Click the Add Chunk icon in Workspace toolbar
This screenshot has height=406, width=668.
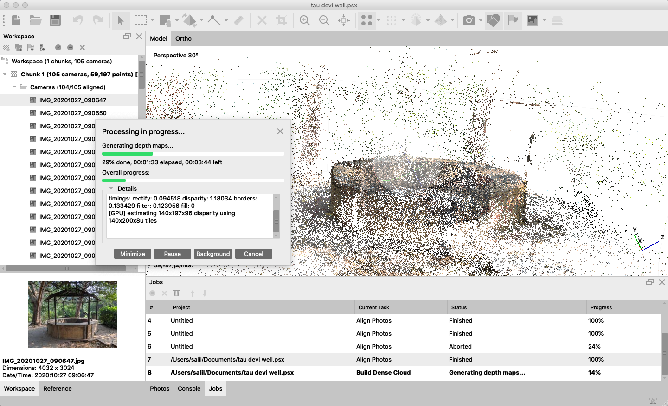tap(6, 47)
